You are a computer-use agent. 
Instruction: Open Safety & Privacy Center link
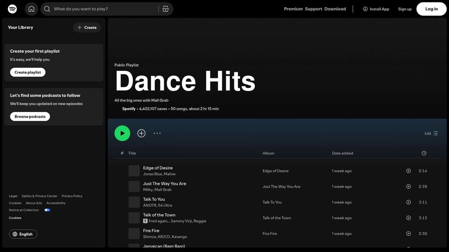click(x=39, y=196)
